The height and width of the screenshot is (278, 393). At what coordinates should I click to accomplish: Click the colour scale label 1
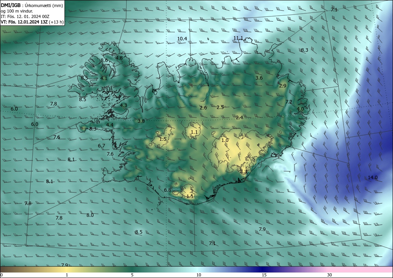tap(67, 275)
